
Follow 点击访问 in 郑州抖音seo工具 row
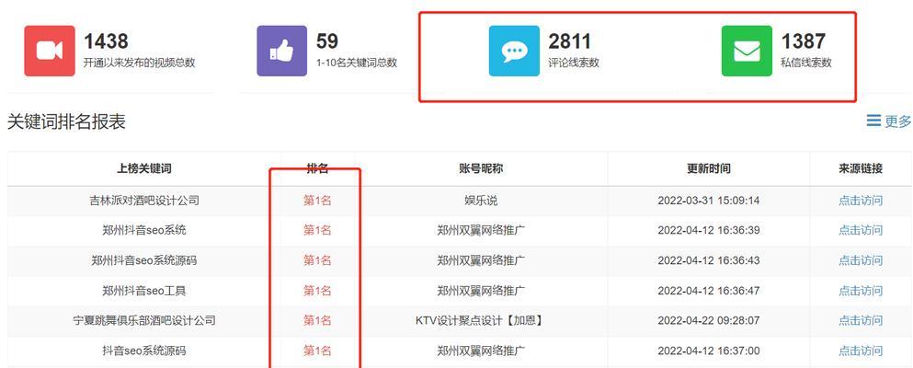(861, 290)
